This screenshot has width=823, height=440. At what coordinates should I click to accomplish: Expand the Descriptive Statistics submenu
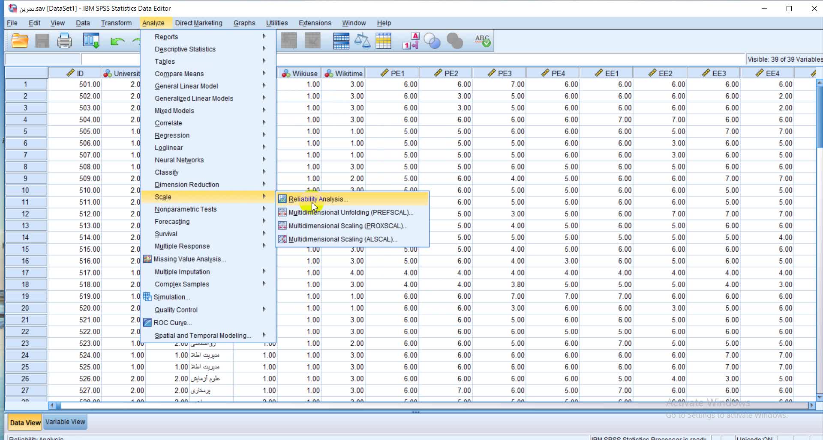(x=185, y=49)
